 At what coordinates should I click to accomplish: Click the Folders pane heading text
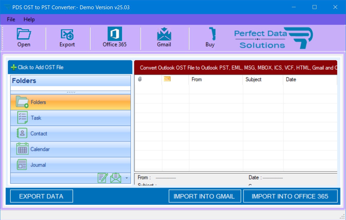pyautogui.click(x=24, y=81)
